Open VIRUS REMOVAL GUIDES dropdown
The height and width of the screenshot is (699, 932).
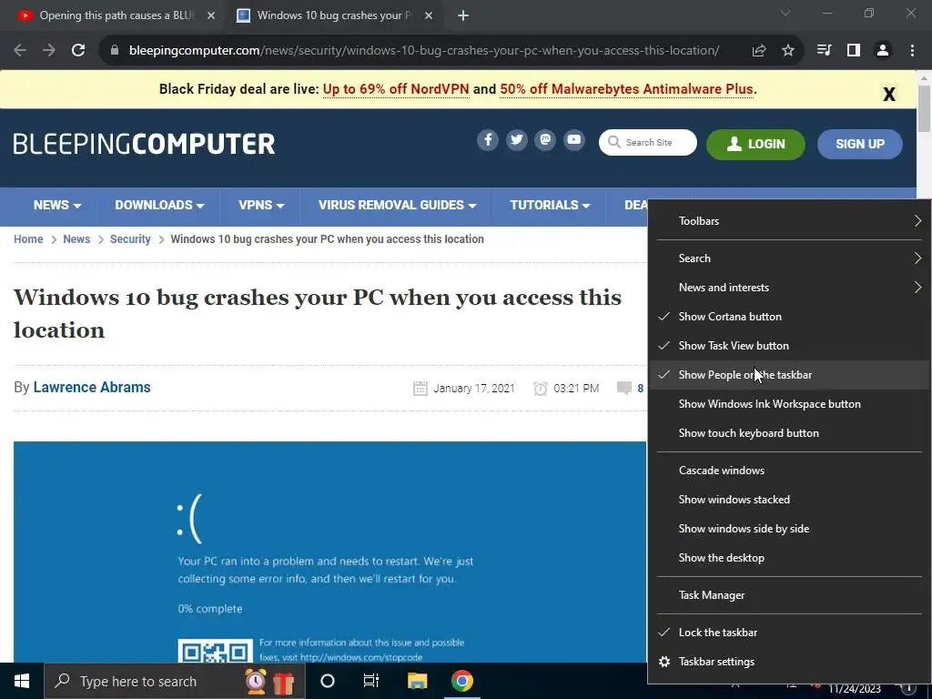pyautogui.click(x=397, y=205)
